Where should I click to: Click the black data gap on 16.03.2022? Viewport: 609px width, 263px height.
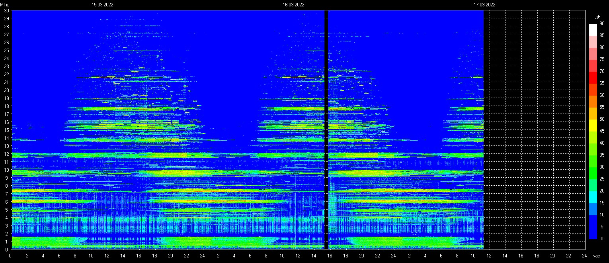[326, 128]
